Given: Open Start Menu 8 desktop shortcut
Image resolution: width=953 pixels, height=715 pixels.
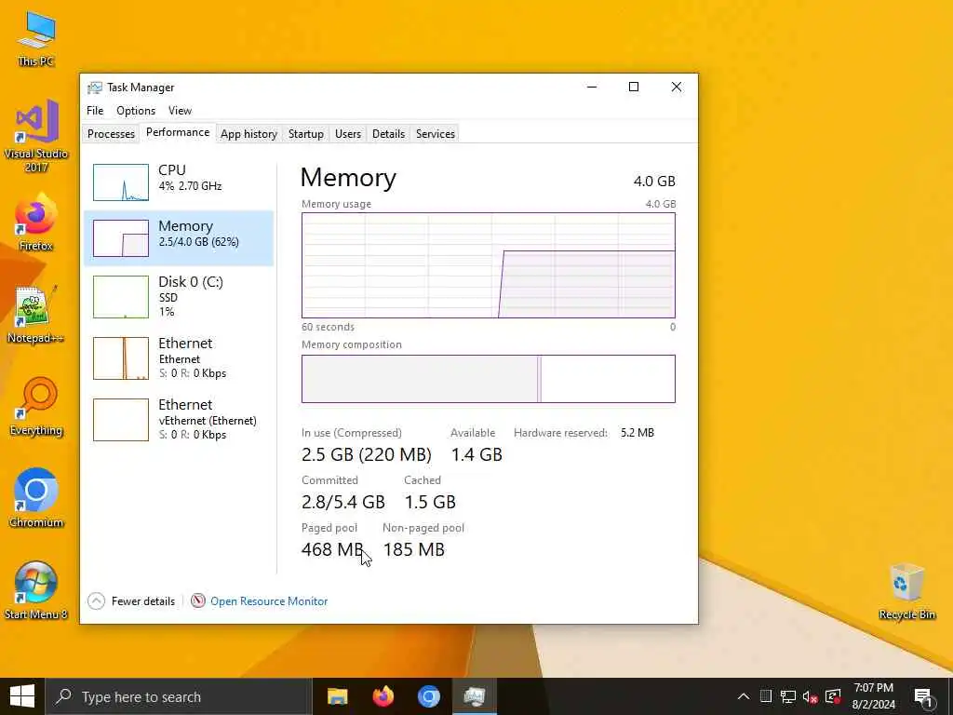Looking at the screenshot, I should click(x=36, y=590).
